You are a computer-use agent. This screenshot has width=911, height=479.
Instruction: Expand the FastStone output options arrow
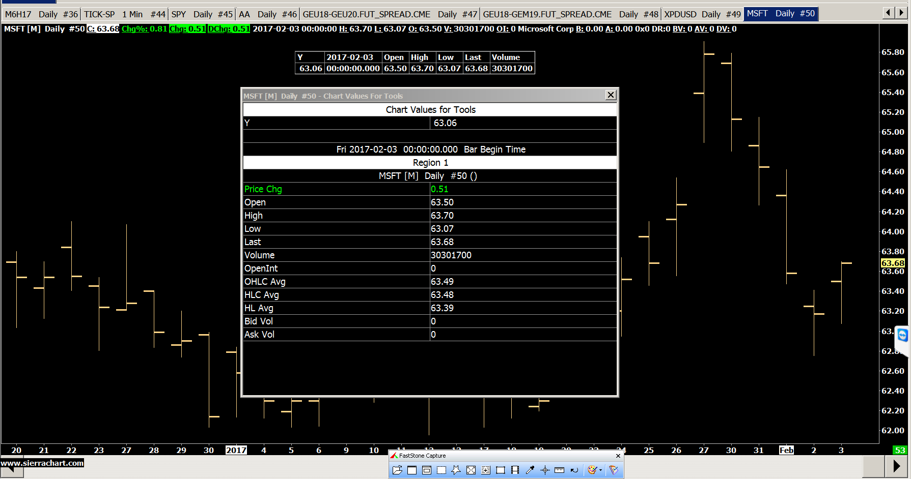point(601,470)
